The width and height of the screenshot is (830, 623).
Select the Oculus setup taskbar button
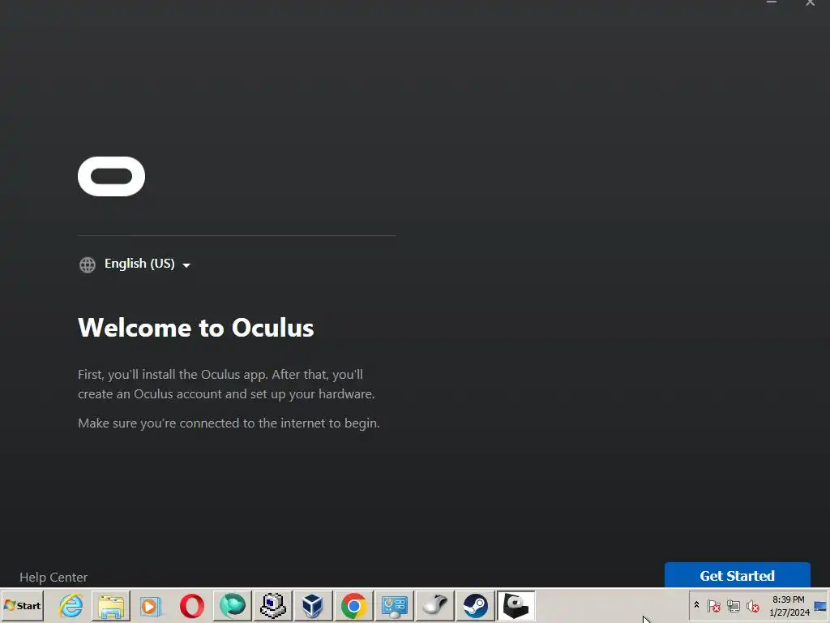click(516, 605)
